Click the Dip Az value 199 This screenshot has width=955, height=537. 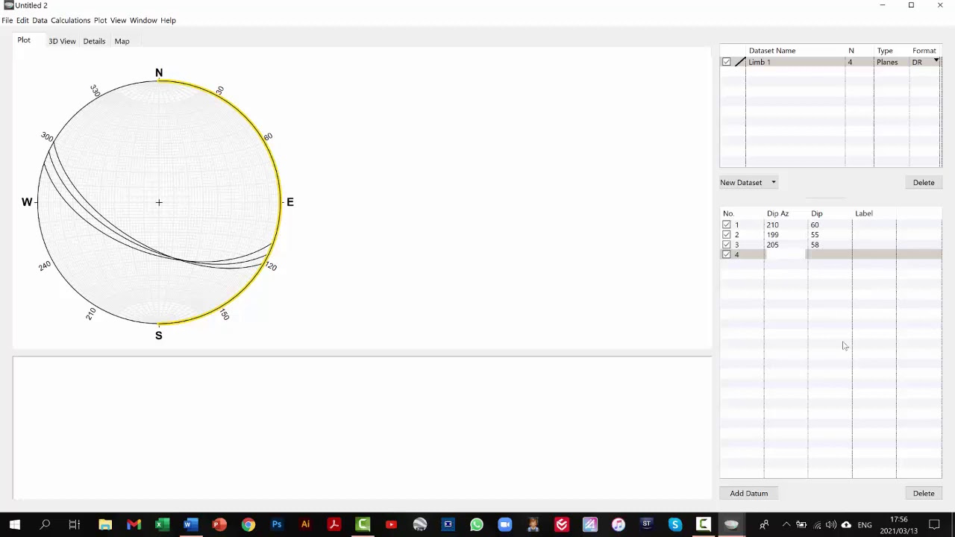(x=772, y=235)
